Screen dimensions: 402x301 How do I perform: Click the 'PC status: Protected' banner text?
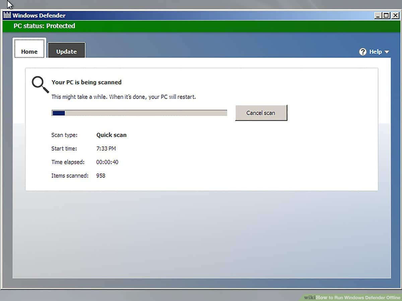[x=44, y=26]
